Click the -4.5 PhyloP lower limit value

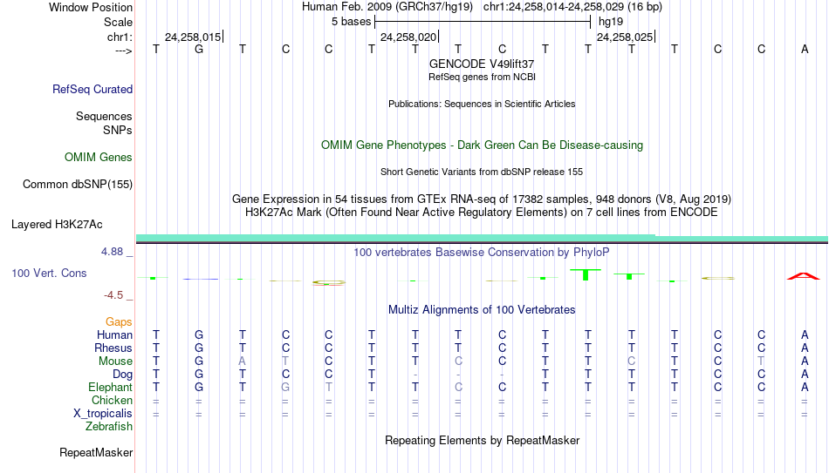tap(113, 295)
